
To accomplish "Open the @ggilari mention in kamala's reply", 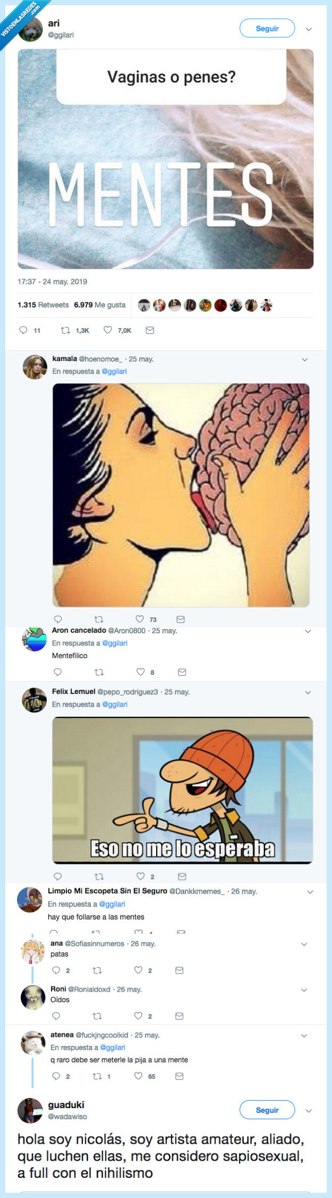I will coord(114,371).
